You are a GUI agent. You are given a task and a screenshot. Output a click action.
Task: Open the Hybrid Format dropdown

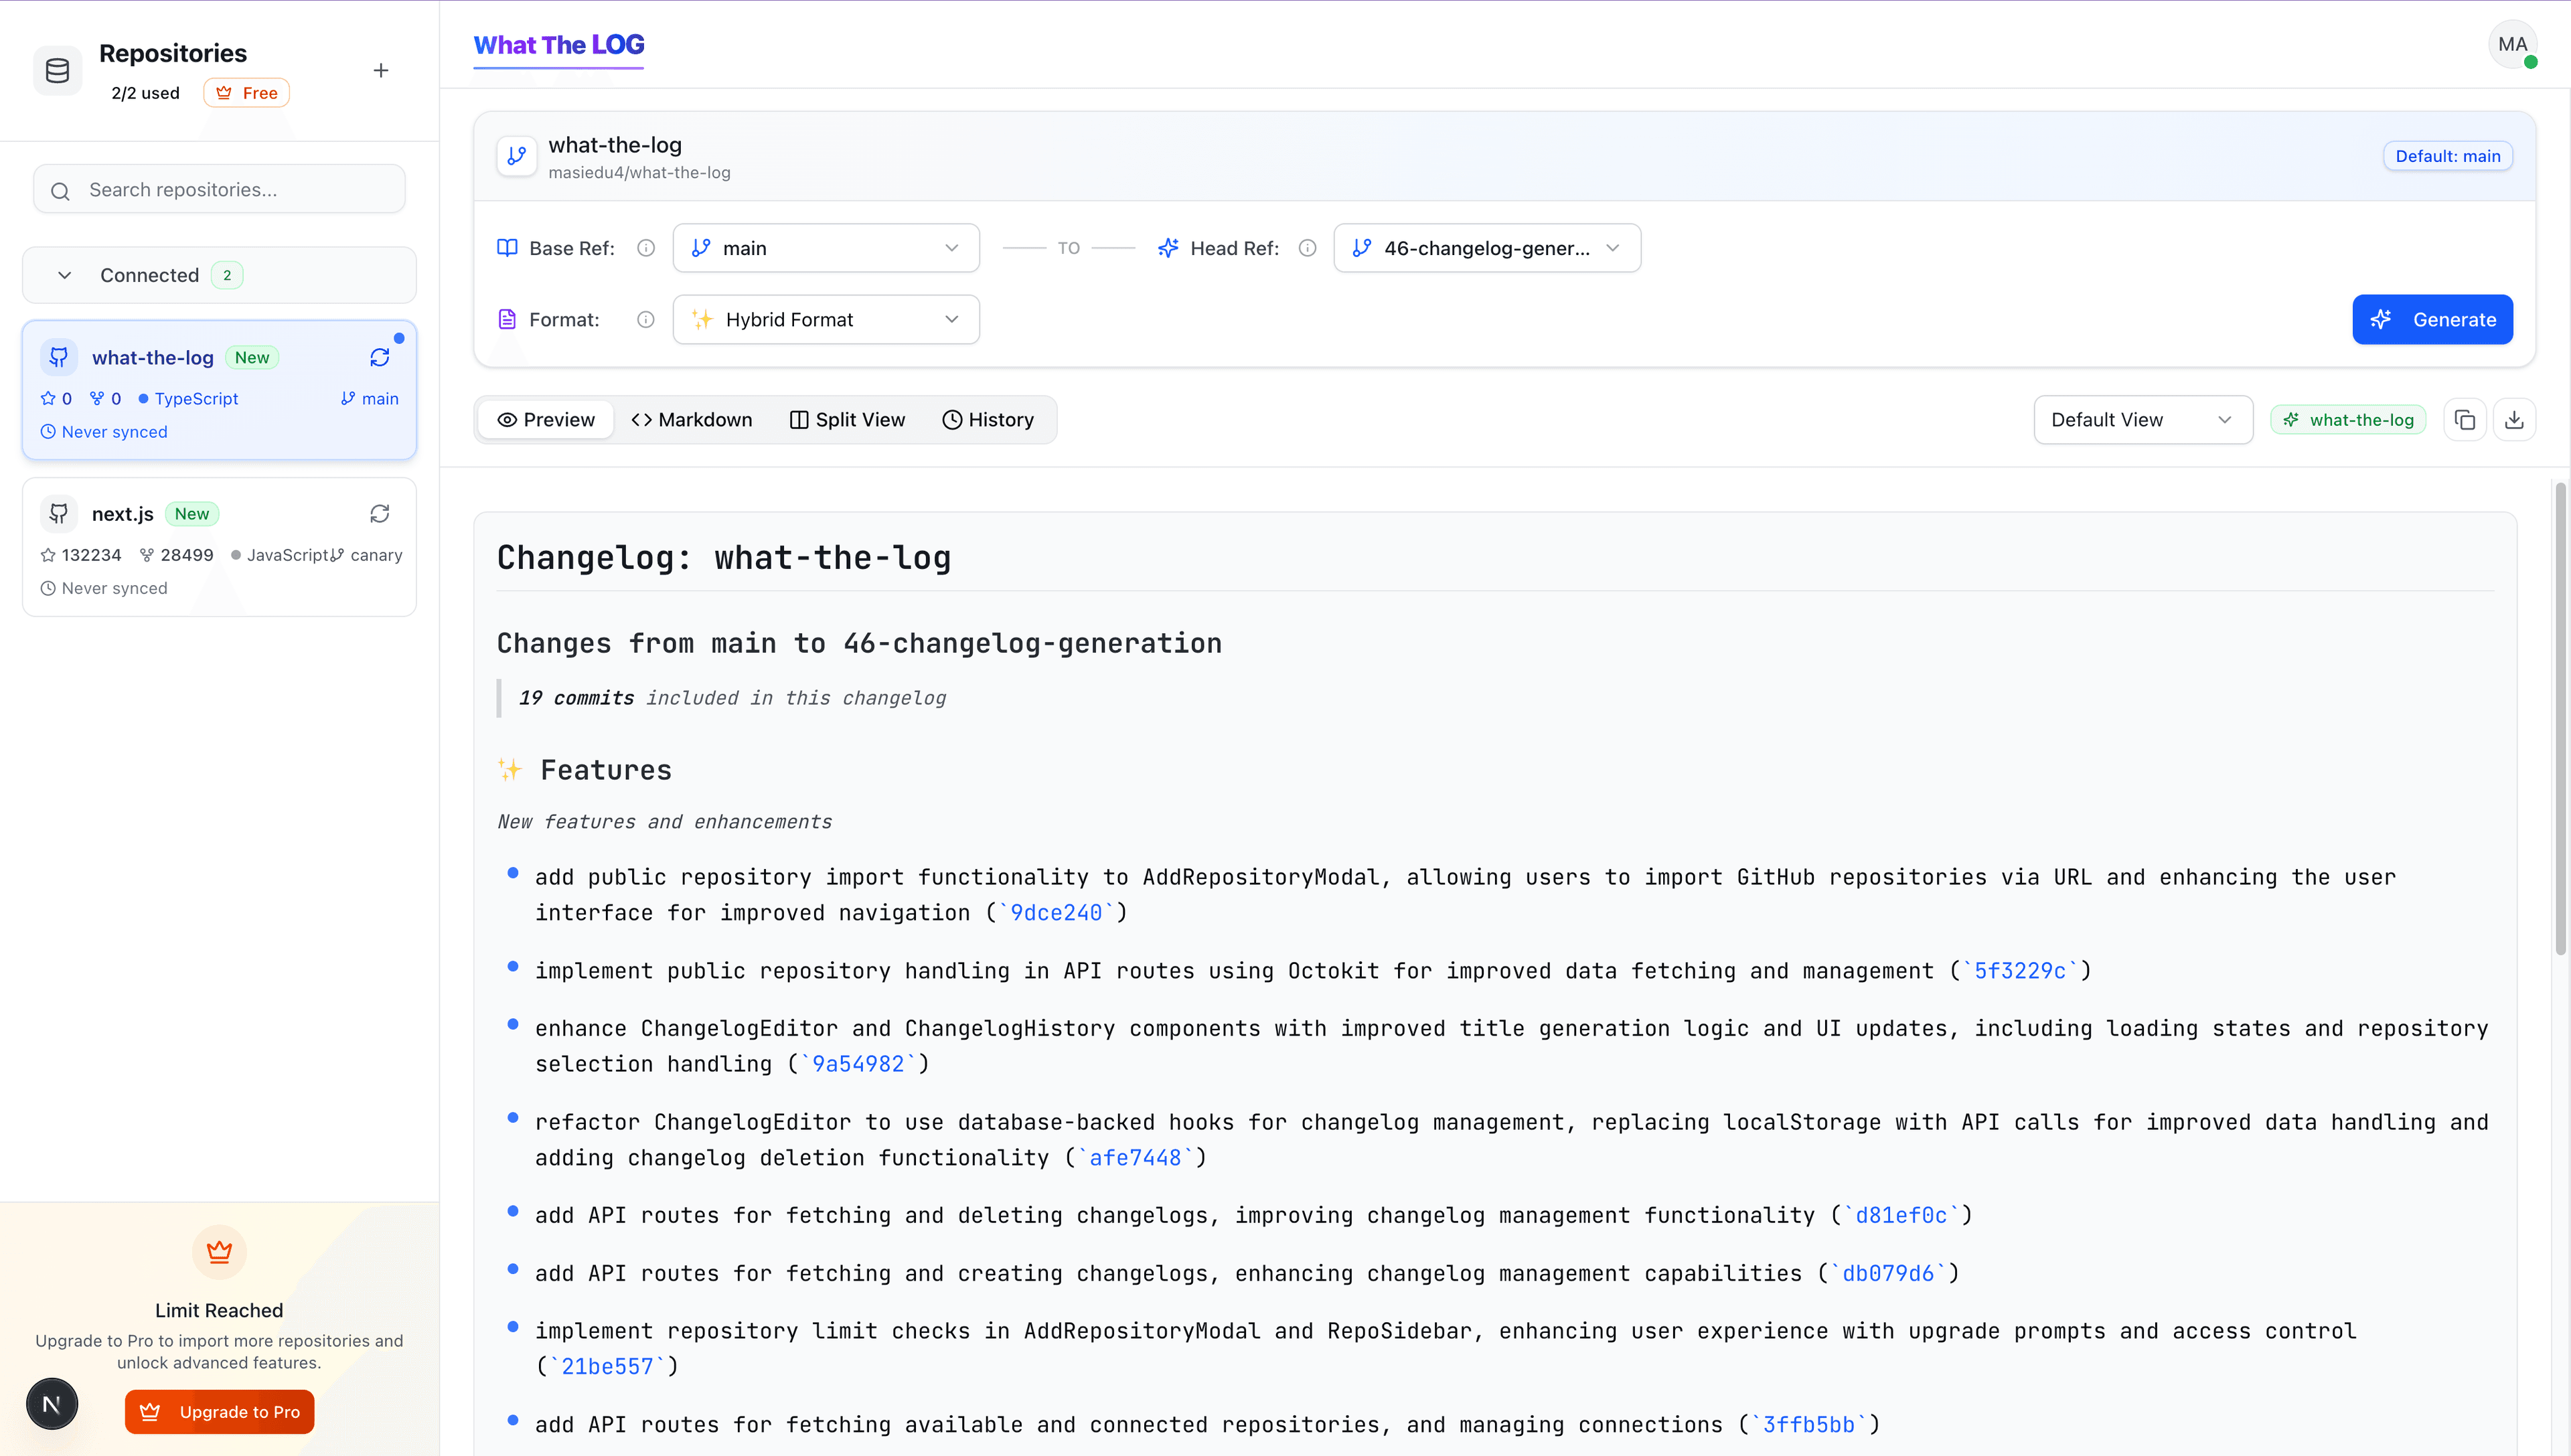pos(826,319)
